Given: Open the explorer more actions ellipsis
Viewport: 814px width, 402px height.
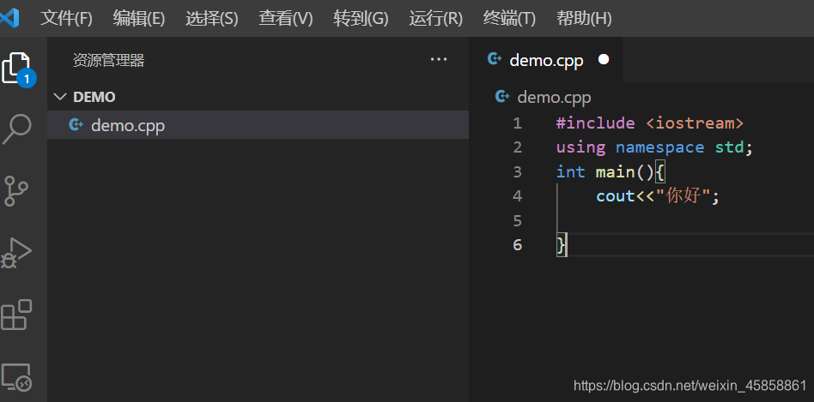Looking at the screenshot, I should click(x=439, y=60).
